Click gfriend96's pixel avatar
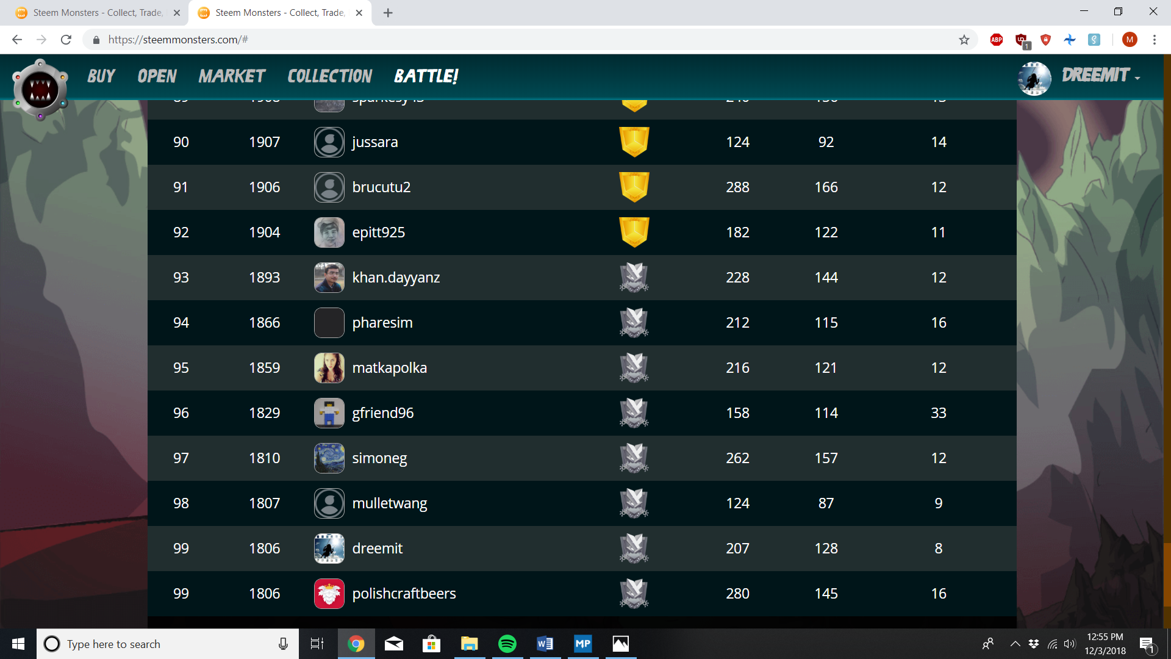Screen dimensions: 1171x659 (x=329, y=413)
